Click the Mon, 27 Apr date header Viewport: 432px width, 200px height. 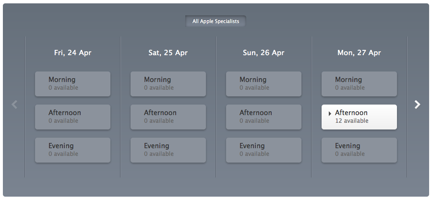coord(359,53)
